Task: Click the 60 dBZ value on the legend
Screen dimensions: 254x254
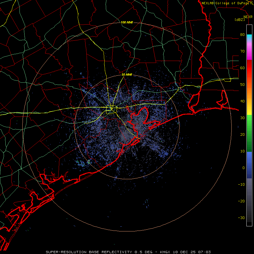Action: 242,68
